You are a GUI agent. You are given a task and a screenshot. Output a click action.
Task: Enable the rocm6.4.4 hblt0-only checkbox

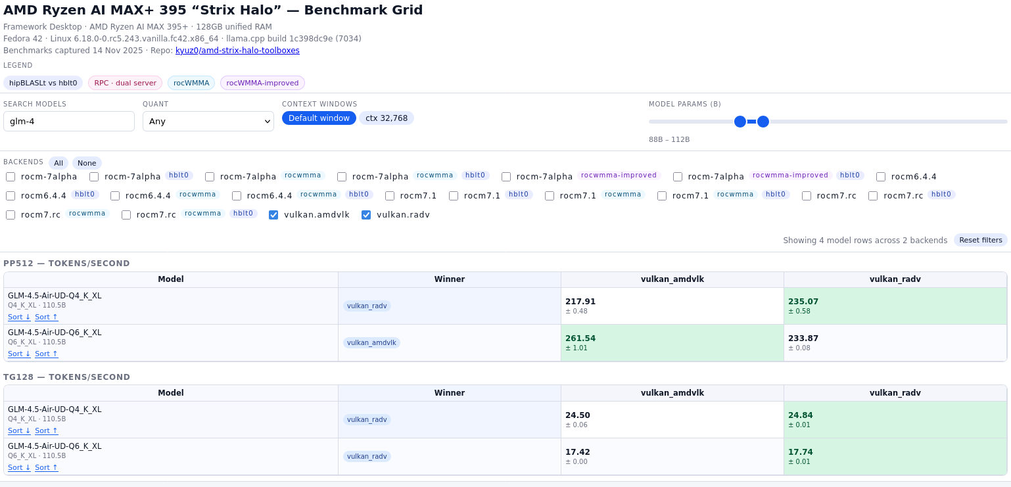[x=11, y=196]
